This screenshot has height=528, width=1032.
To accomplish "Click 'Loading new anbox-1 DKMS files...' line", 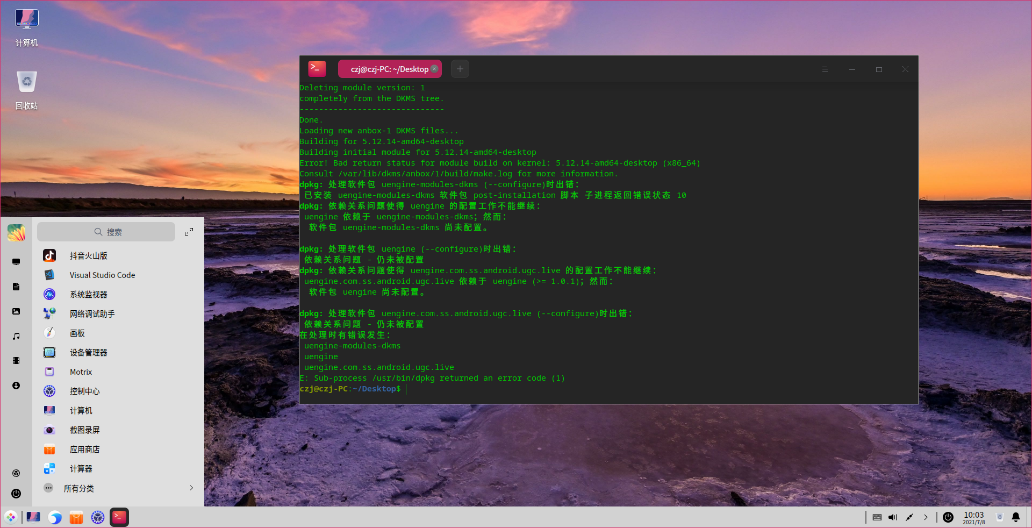I will (379, 131).
